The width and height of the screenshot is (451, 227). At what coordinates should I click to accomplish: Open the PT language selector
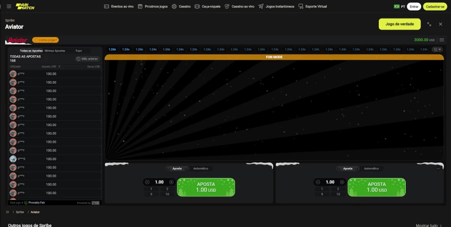[399, 7]
